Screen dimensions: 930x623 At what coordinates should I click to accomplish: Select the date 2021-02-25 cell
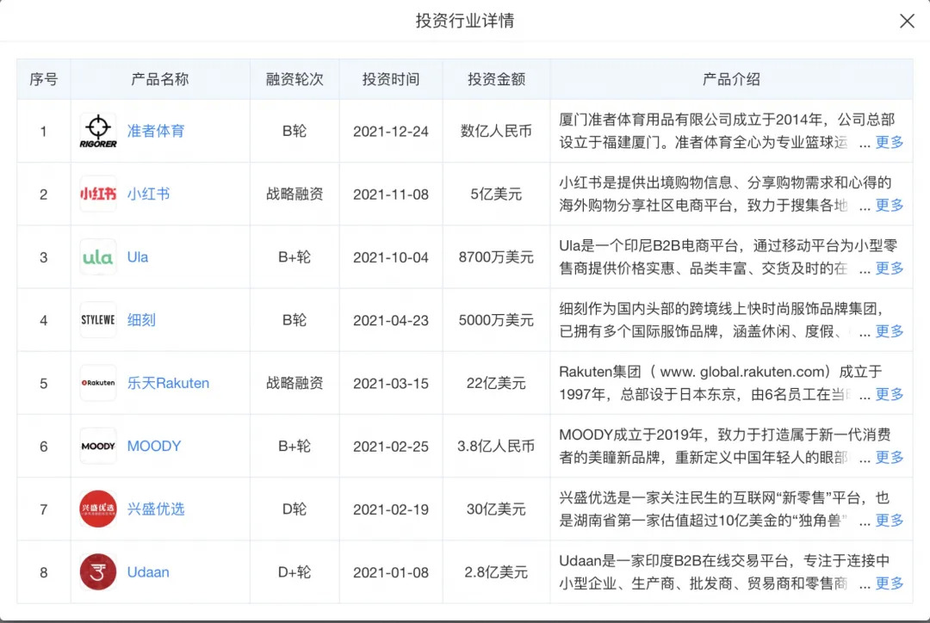[x=391, y=446]
